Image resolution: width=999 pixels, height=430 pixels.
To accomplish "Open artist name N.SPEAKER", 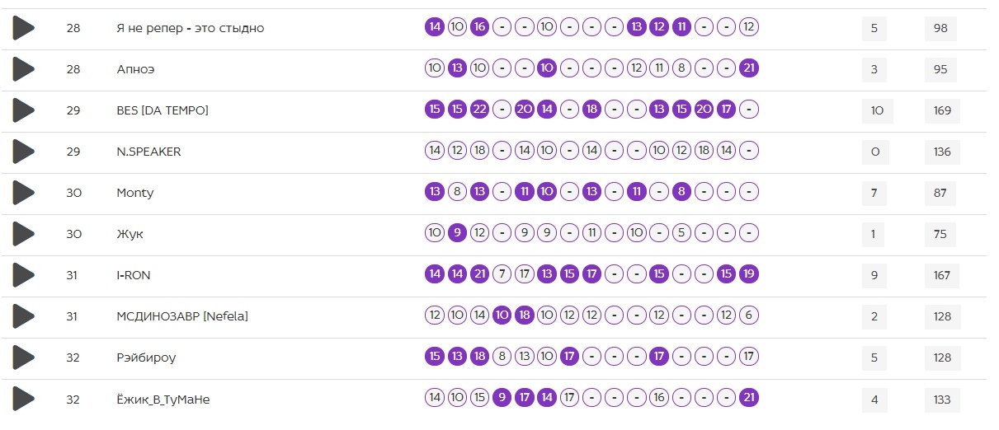I will (x=148, y=152).
